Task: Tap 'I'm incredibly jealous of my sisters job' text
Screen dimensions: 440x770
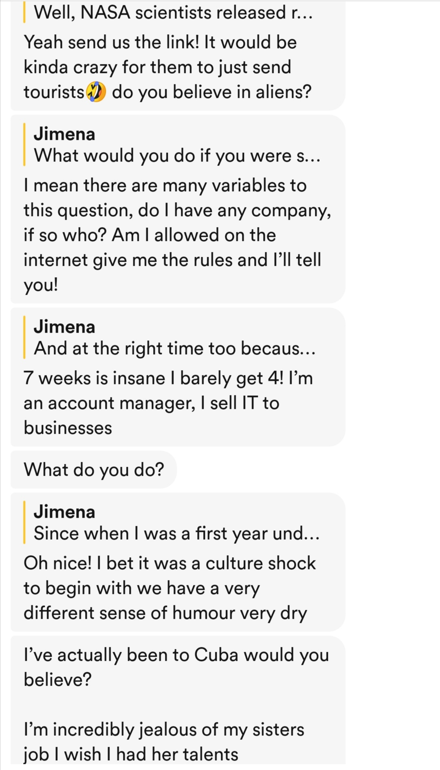Action: (164, 741)
